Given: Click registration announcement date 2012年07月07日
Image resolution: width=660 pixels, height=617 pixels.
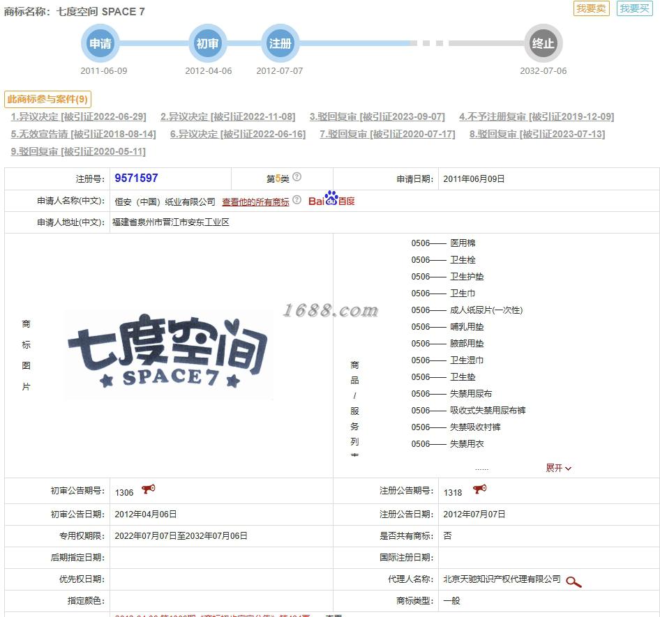Looking at the screenshot, I should 474,515.
